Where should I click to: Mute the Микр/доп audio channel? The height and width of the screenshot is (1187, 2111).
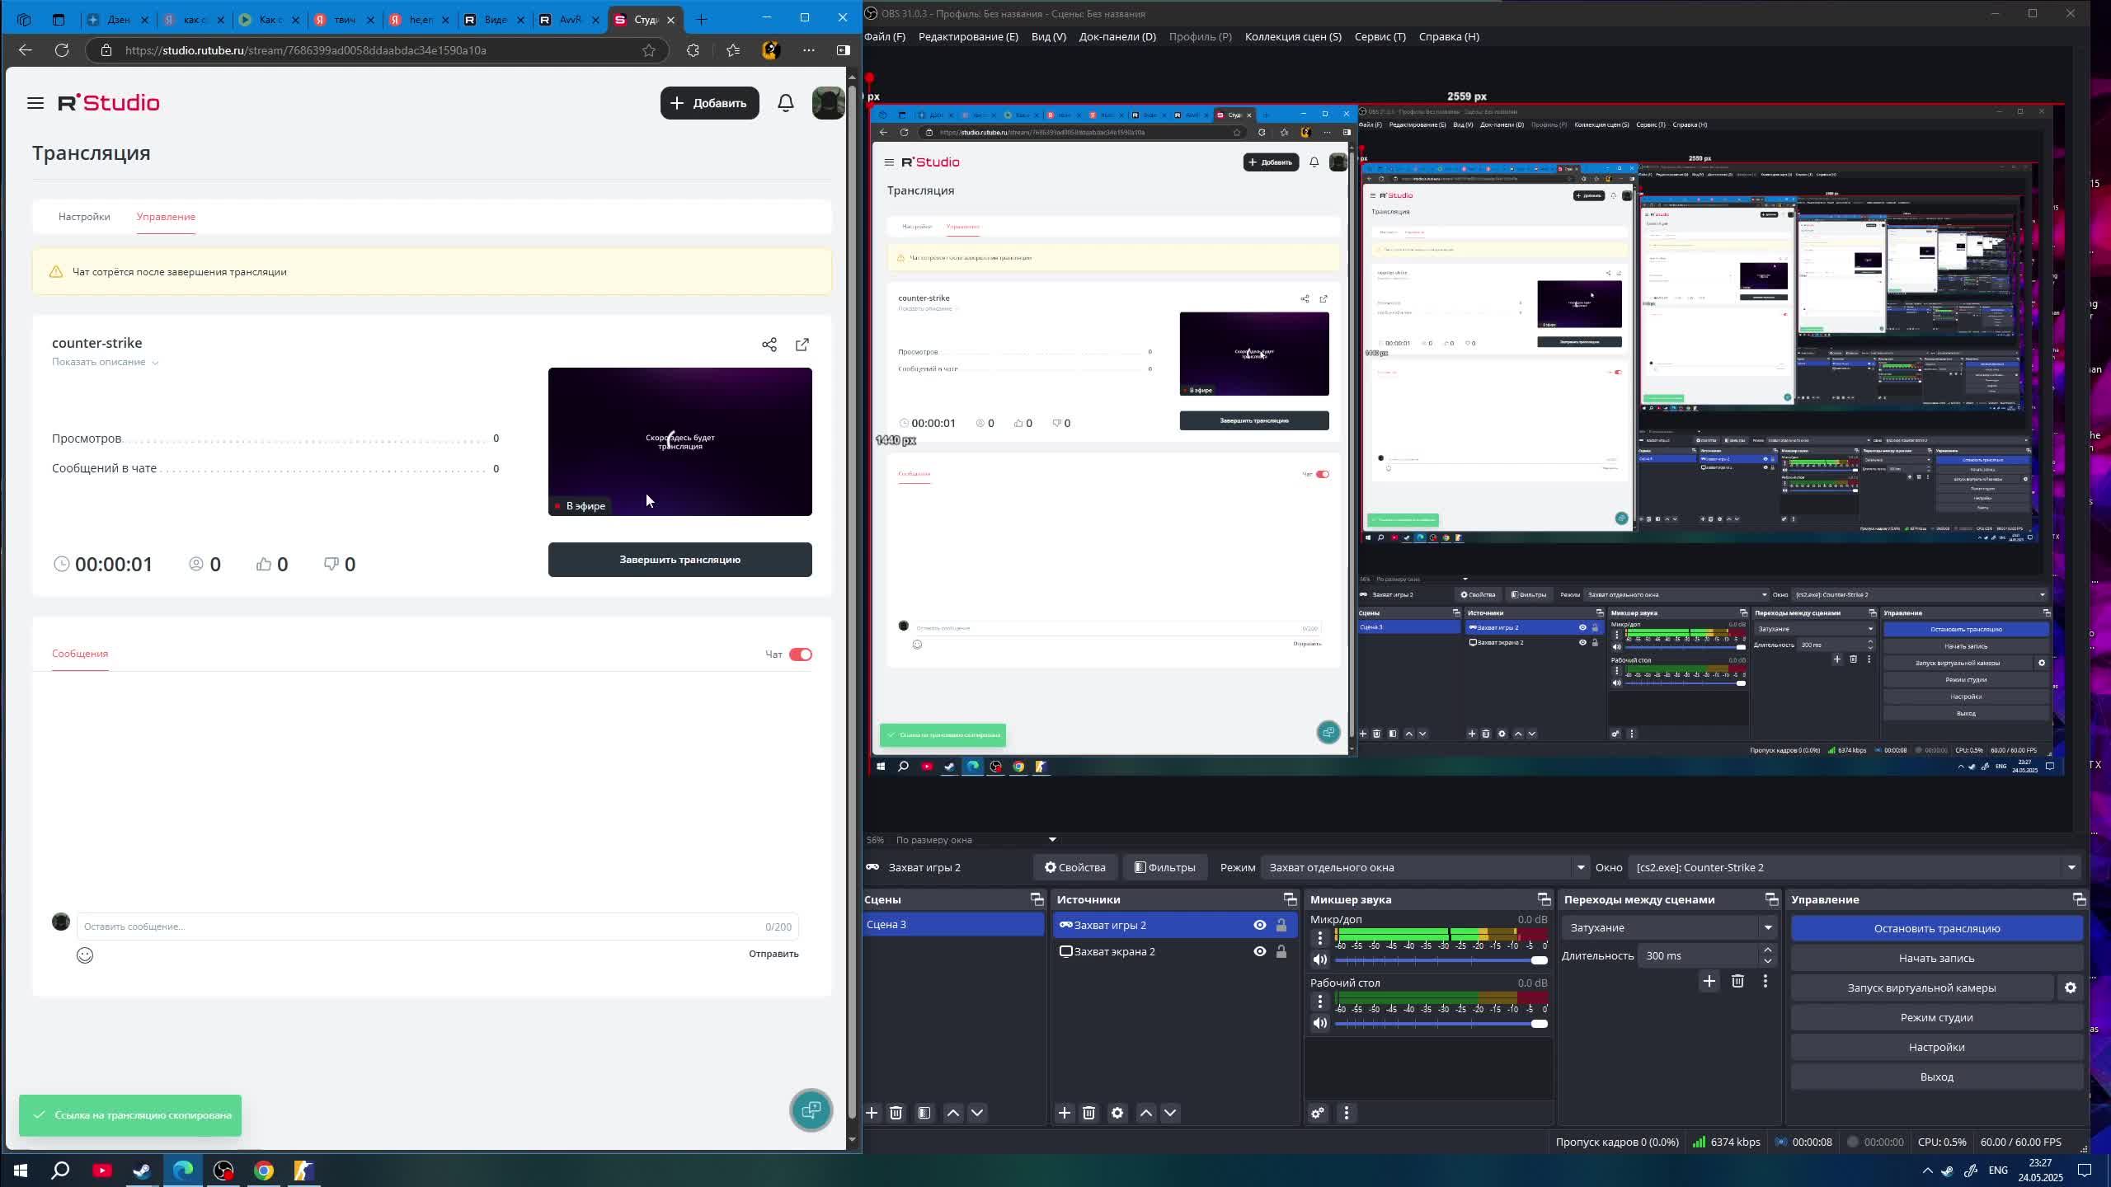click(x=1319, y=959)
